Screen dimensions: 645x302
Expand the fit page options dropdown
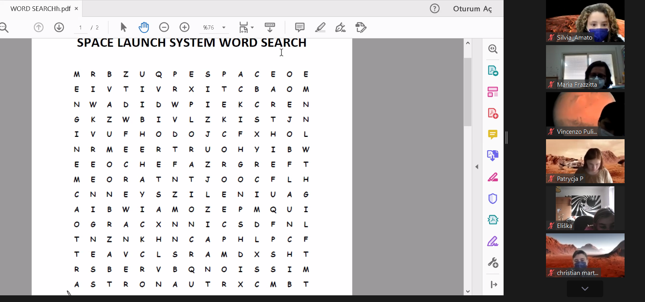[x=252, y=27]
